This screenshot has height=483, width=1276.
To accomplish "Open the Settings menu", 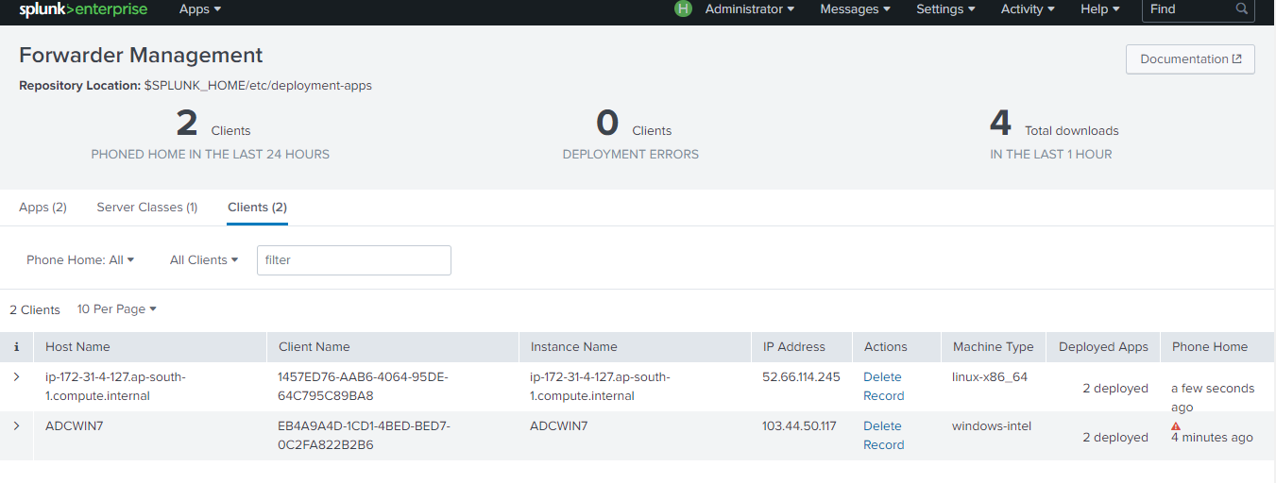I will tap(946, 9).
